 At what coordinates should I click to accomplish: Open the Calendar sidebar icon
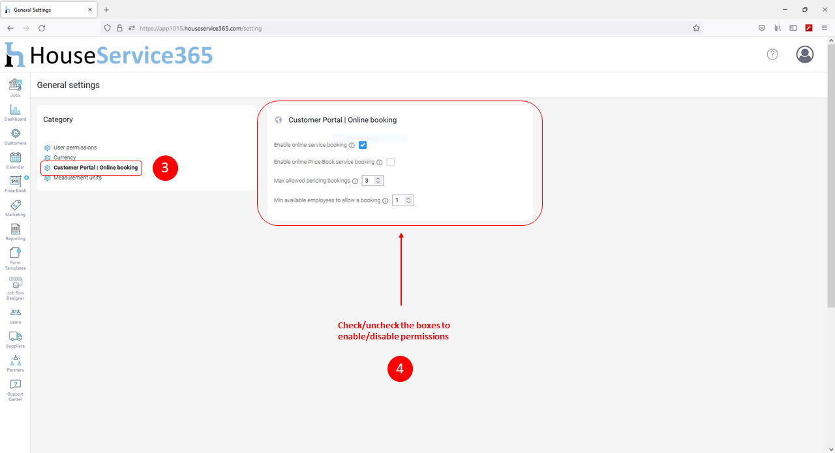pos(15,160)
